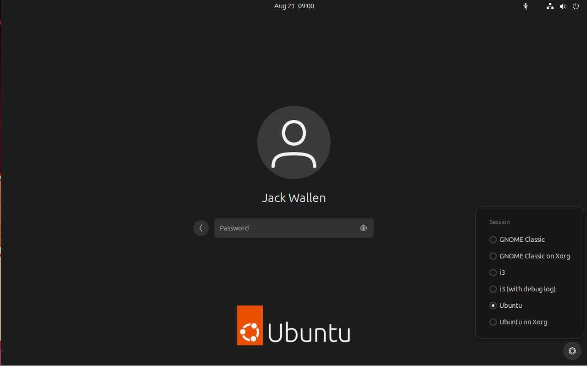
Task: Select the Ubuntu on Xorg session
Action: [x=518, y=322]
